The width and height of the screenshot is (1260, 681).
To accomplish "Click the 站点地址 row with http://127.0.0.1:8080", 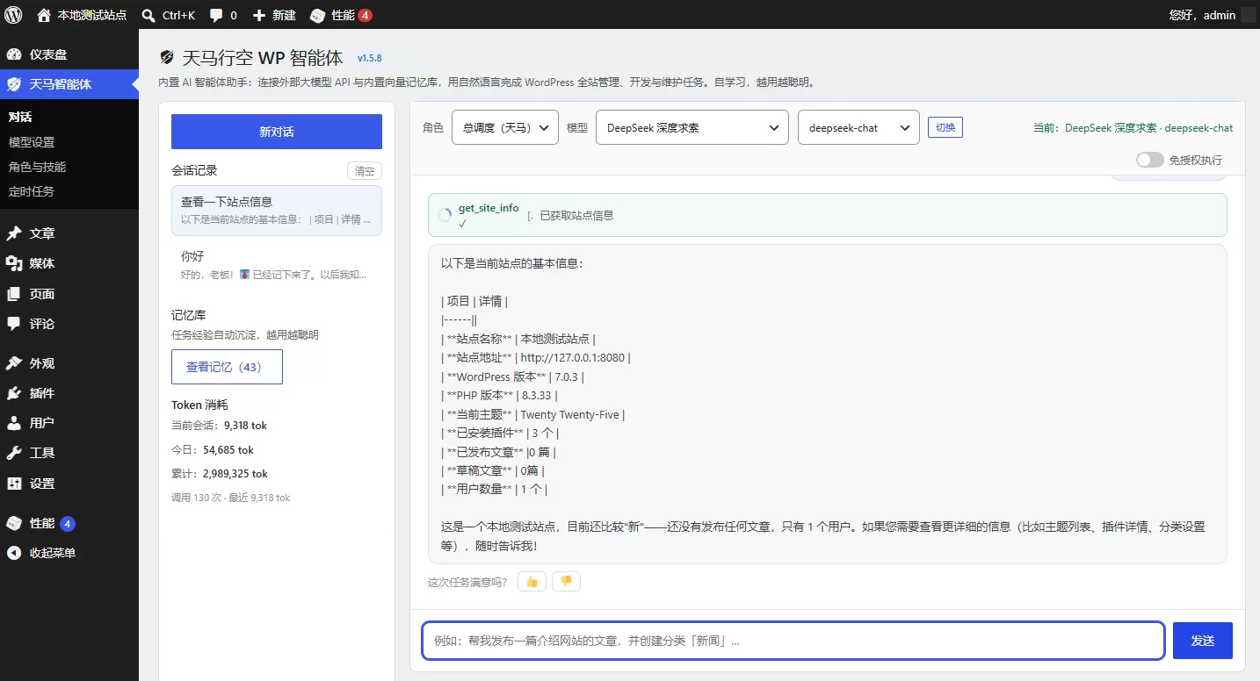I will pyautogui.click(x=536, y=357).
